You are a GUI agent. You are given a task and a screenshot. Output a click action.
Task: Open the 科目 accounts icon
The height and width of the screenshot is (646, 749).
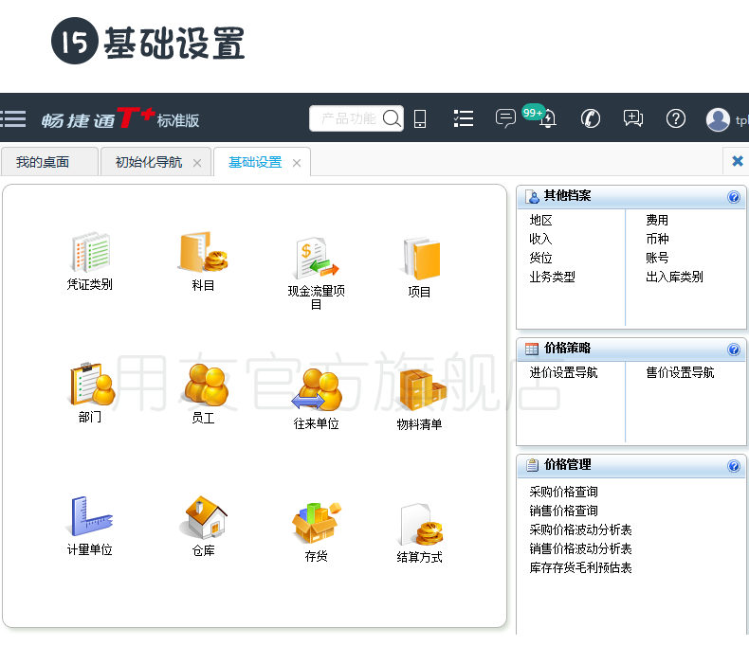[x=203, y=252]
